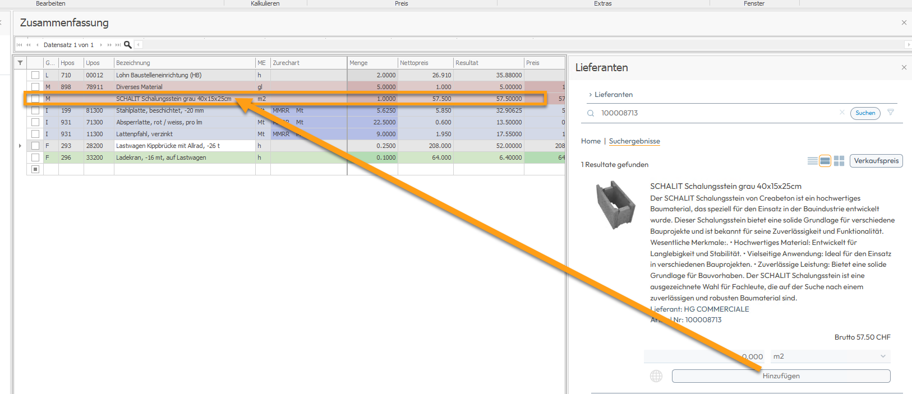Select the cell 'Absperrlatte, rot / weiss, pro lm'

pos(185,122)
